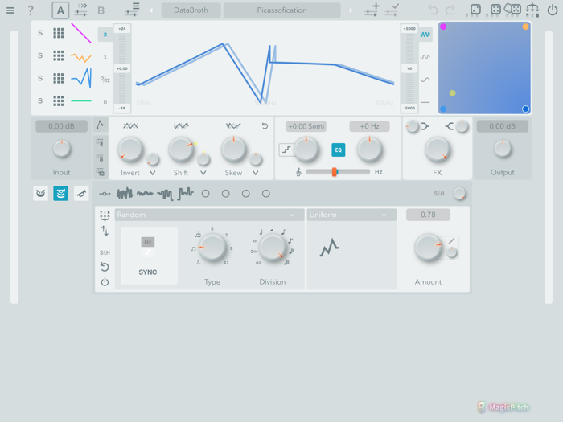Toggle the EQ button
Image resolution: width=563 pixels, height=422 pixels.
338,150
